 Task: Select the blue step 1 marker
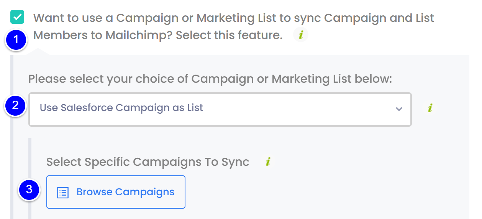click(16, 40)
